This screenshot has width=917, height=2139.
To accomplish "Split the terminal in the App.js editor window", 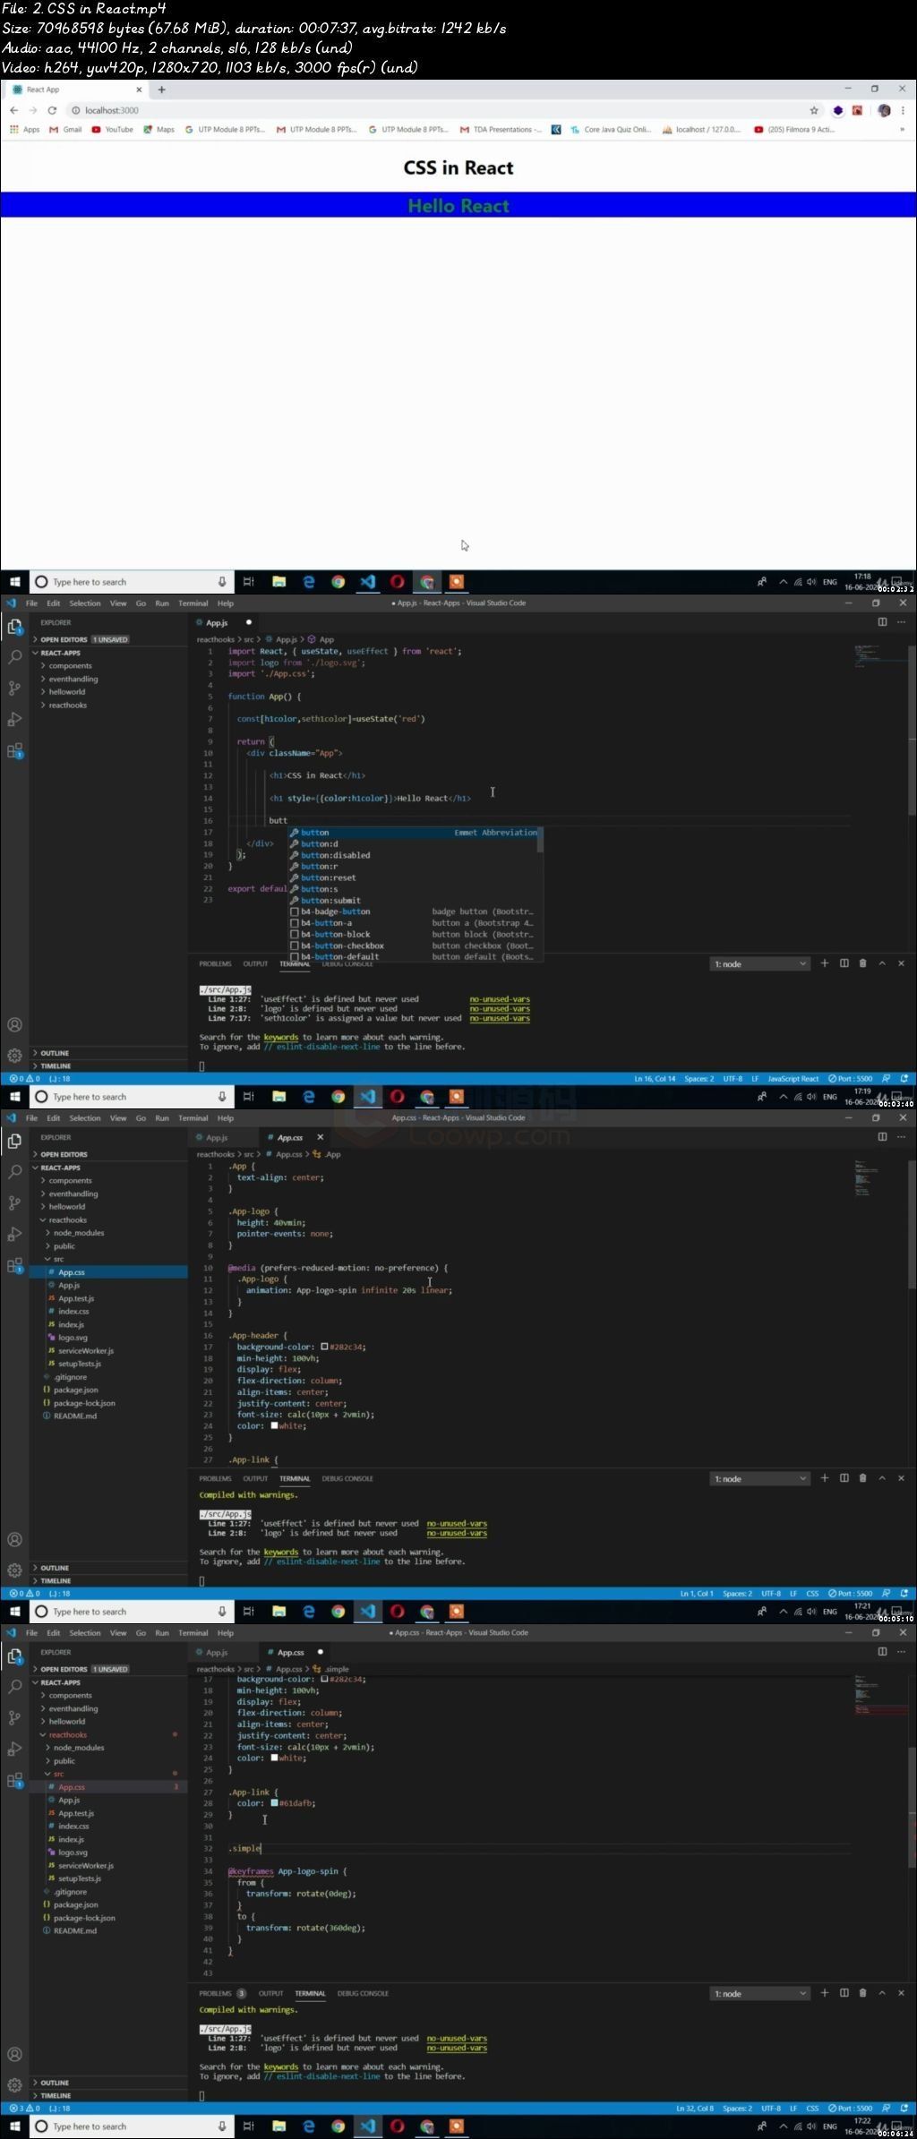I will click(844, 963).
